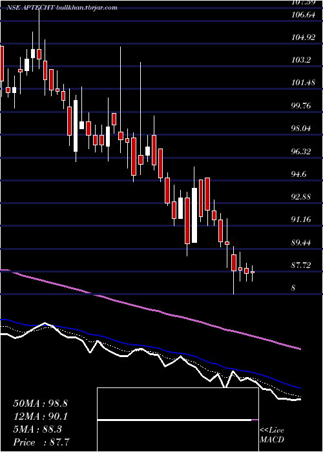Image resolution: width=323 pixels, height=452 pixels.
Task: Click the pink 50MA line
Action: click(150, 309)
